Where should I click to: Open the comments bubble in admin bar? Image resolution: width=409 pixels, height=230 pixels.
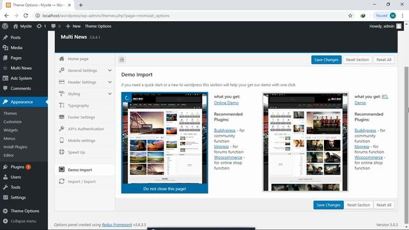[x=54, y=26]
